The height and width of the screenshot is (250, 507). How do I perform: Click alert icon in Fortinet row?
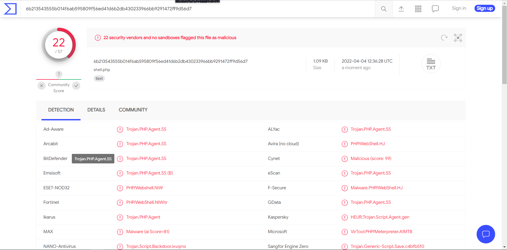(x=120, y=202)
